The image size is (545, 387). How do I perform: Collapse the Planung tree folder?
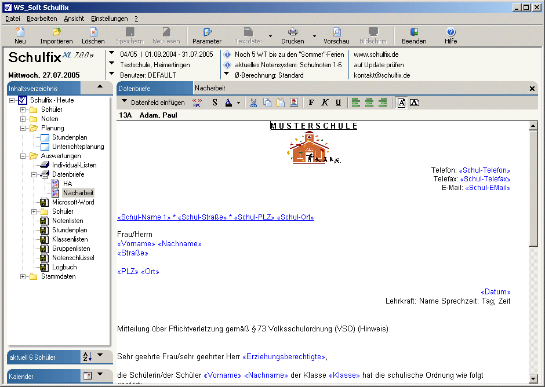point(23,128)
